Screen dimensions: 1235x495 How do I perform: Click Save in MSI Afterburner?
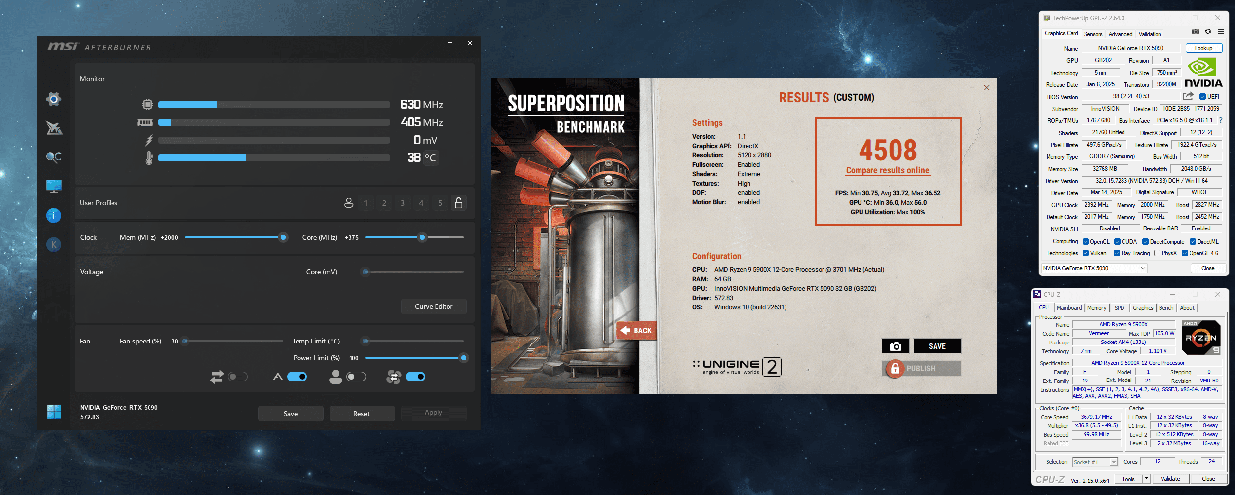point(291,414)
